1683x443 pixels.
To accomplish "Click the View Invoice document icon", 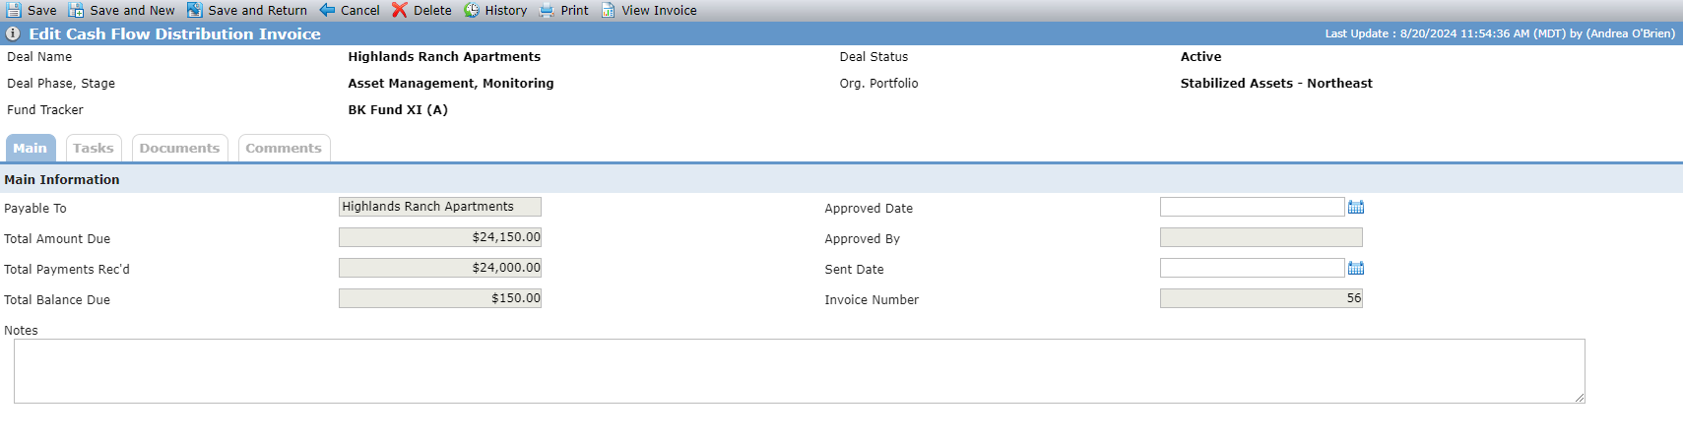I will [x=609, y=10].
